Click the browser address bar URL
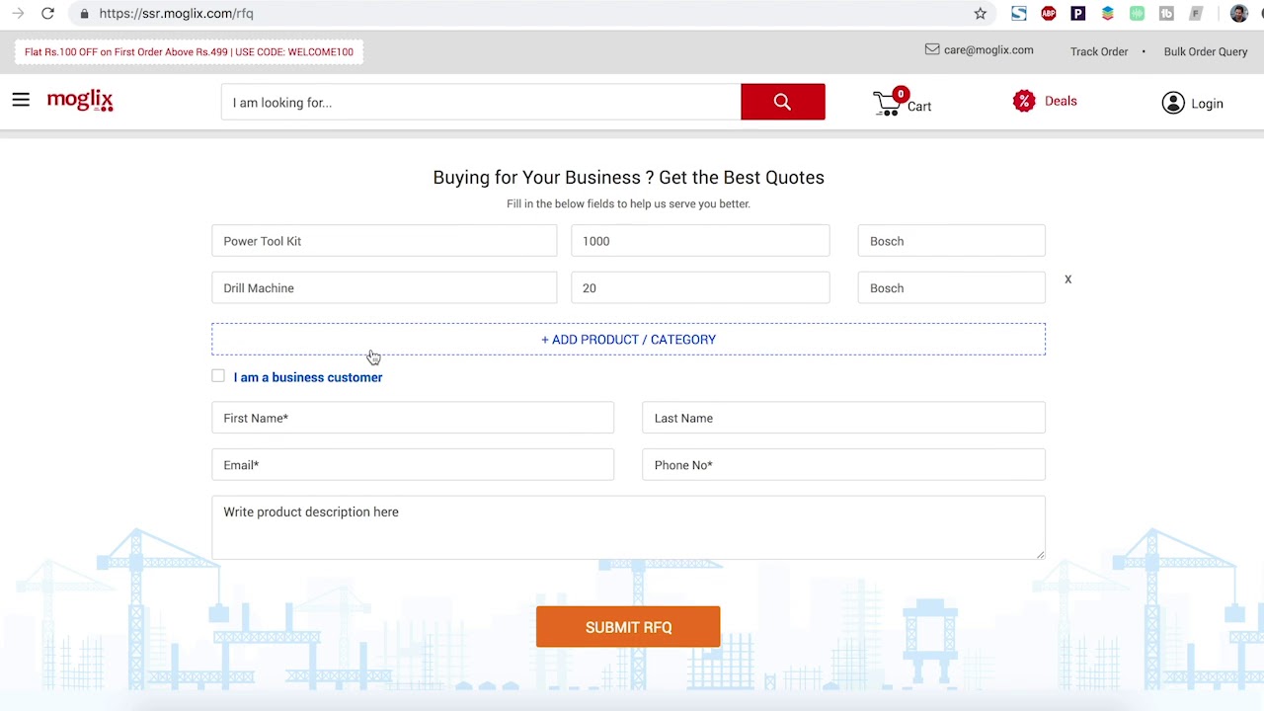The width and height of the screenshot is (1264, 711). (x=176, y=14)
